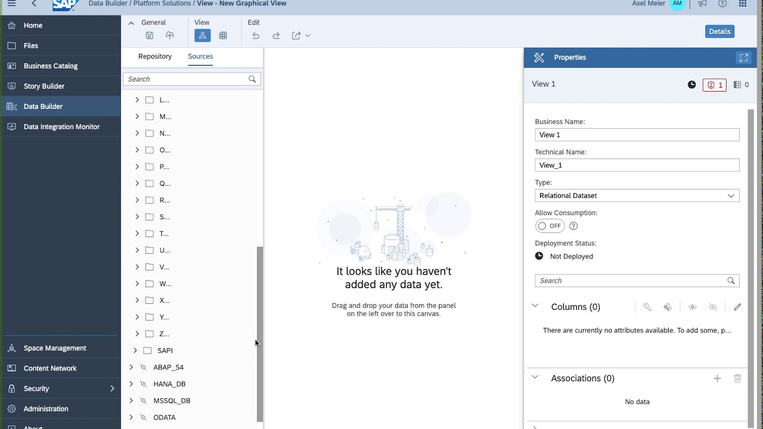Expand the HANA_DB connection
Image resolution: width=763 pixels, height=429 pixels.
pos(131,384)
